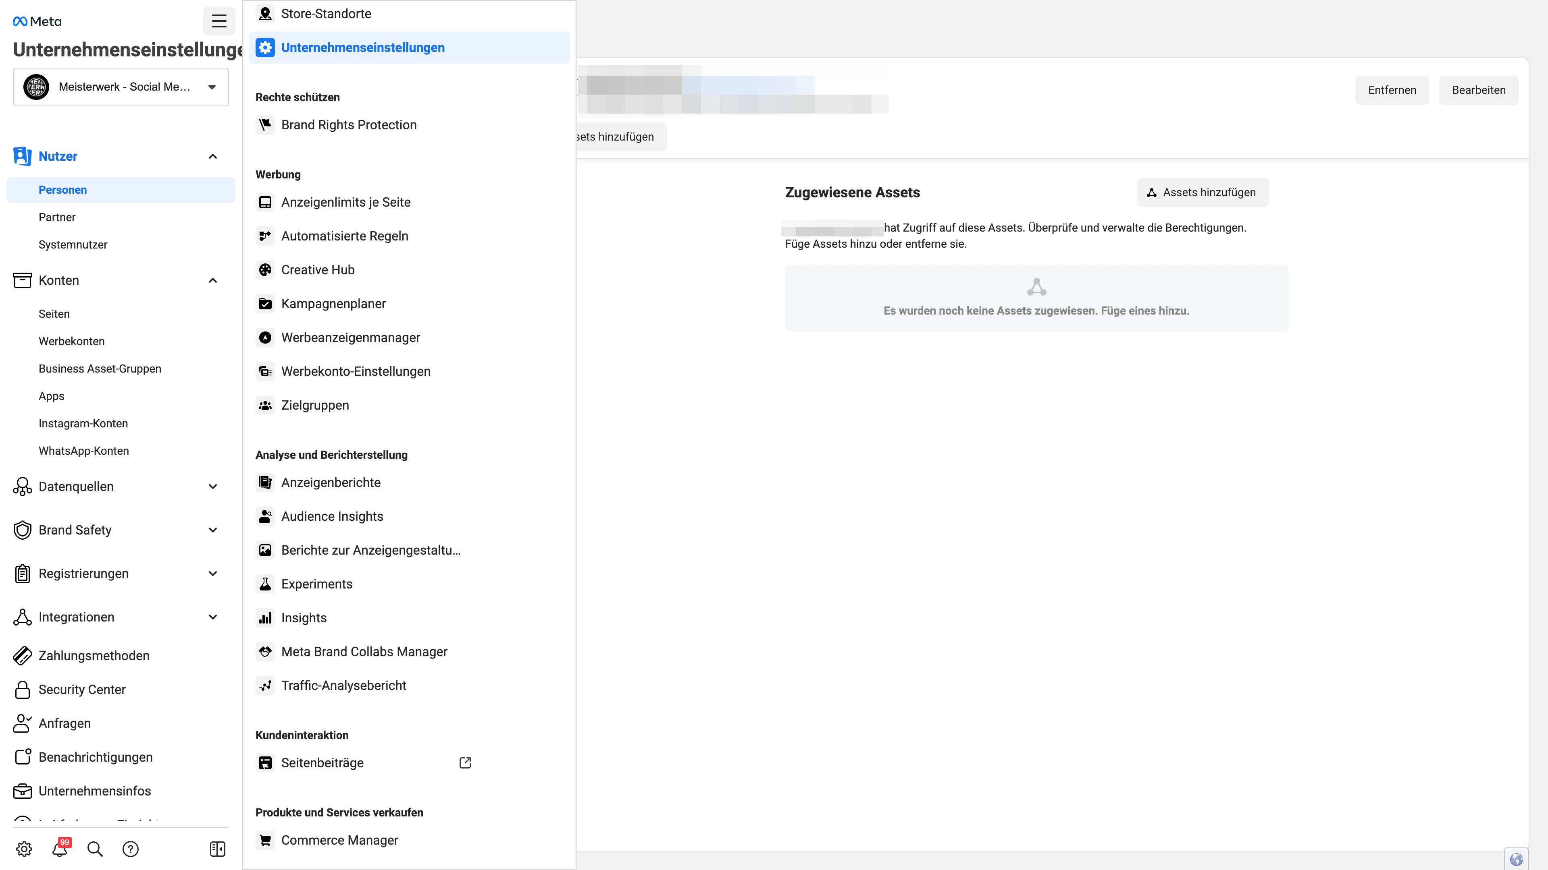Screen dimensions: 1548x870
Task: Click the Zielgruppen audience icon
Action: point(265,405)
